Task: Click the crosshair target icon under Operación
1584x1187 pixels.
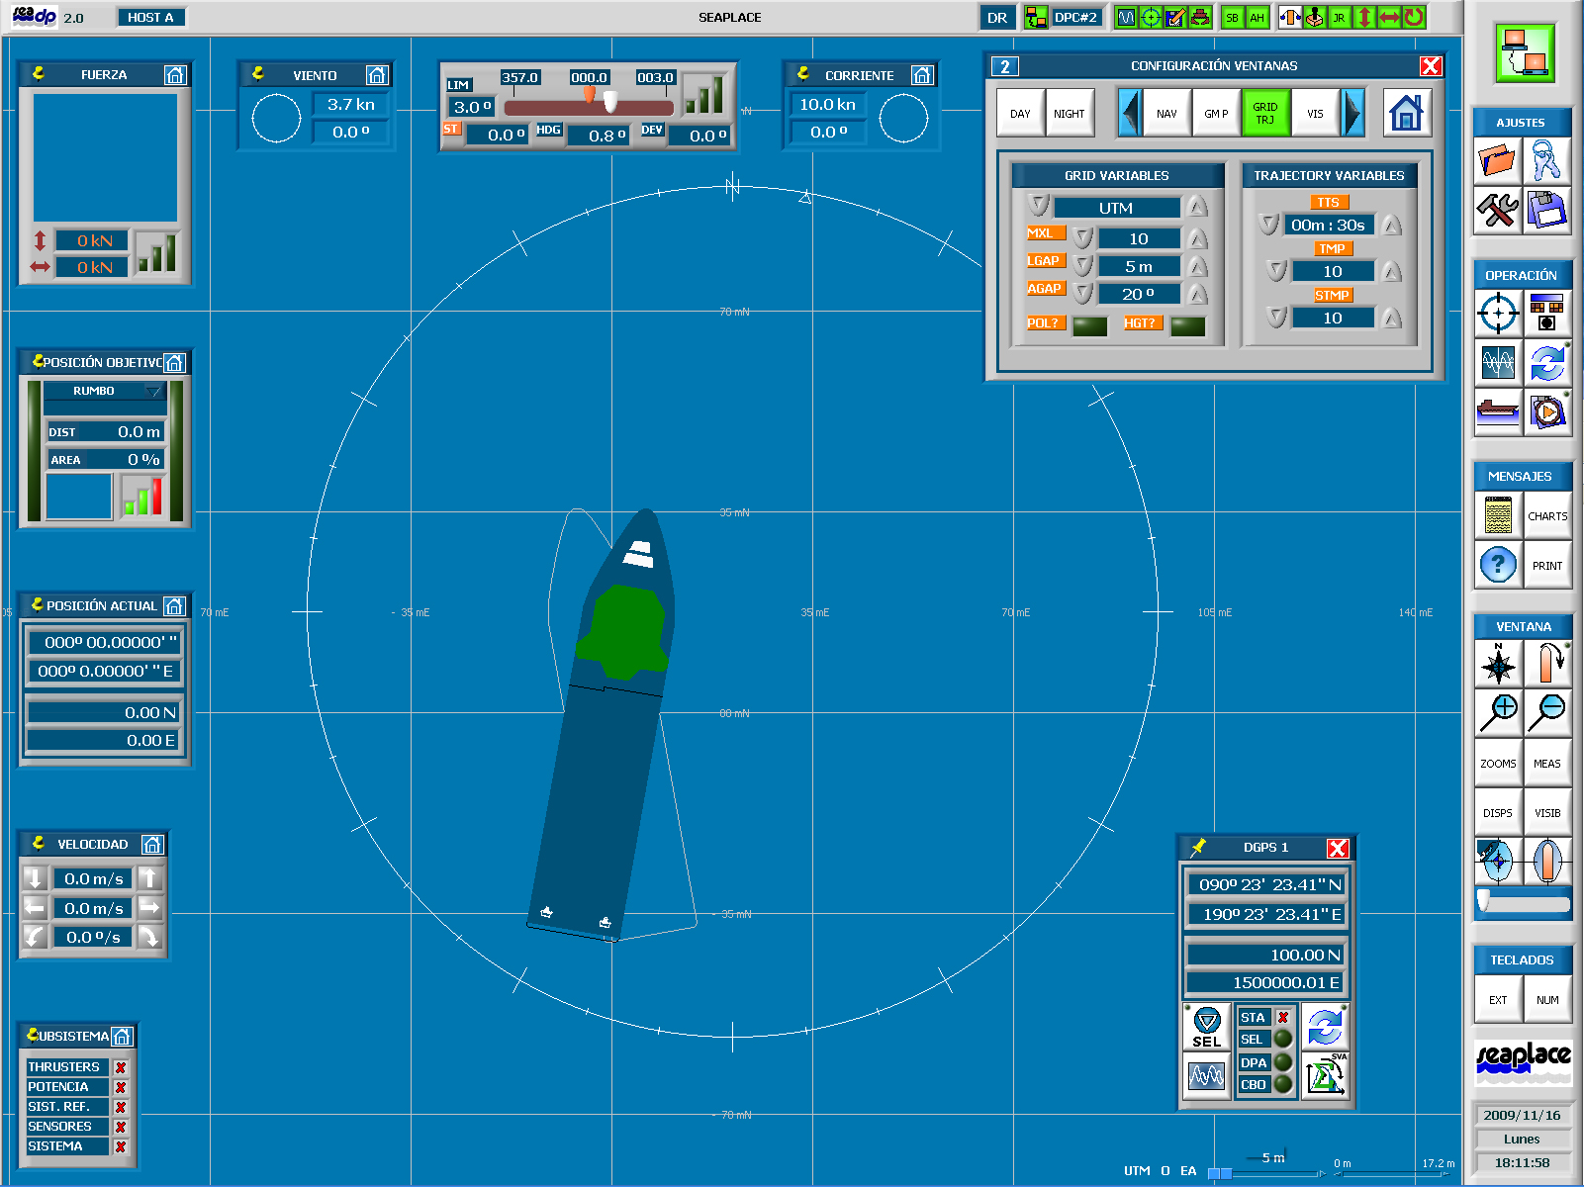Action: point(1498,314)
